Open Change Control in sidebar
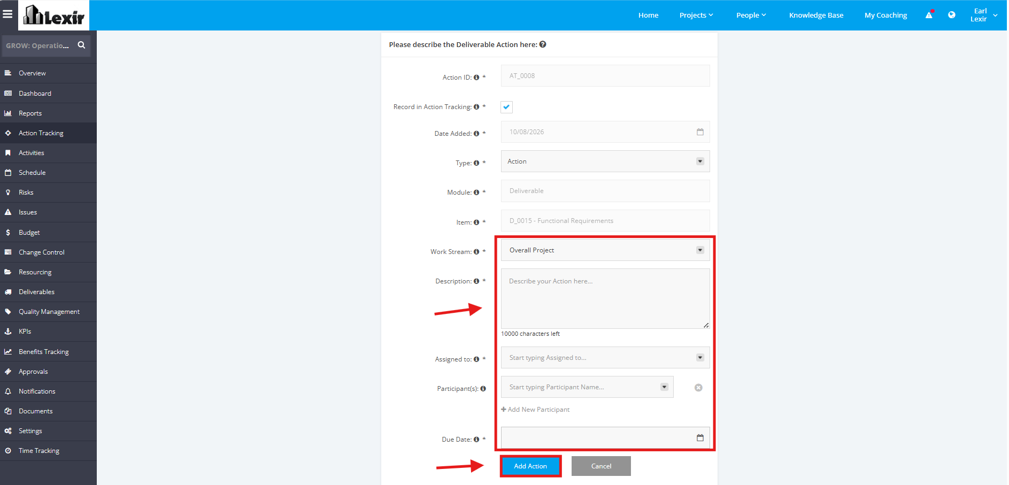This screenshot has width=1009, height=485. (48, 252)
